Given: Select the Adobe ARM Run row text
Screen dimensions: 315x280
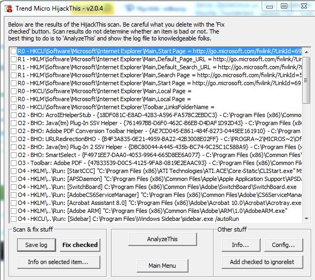Looking at the screenshot, I should point(153,211).
